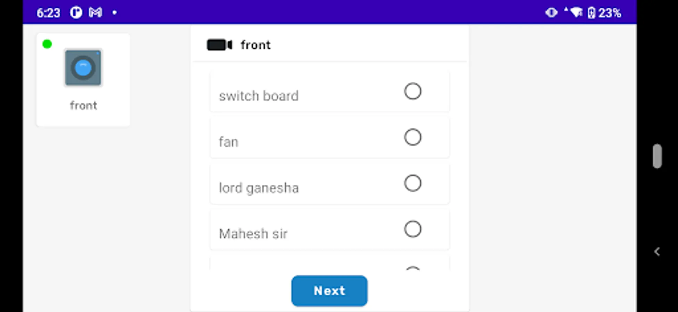
Task: Tap the battery charging indicator
Action: point(592,12)
